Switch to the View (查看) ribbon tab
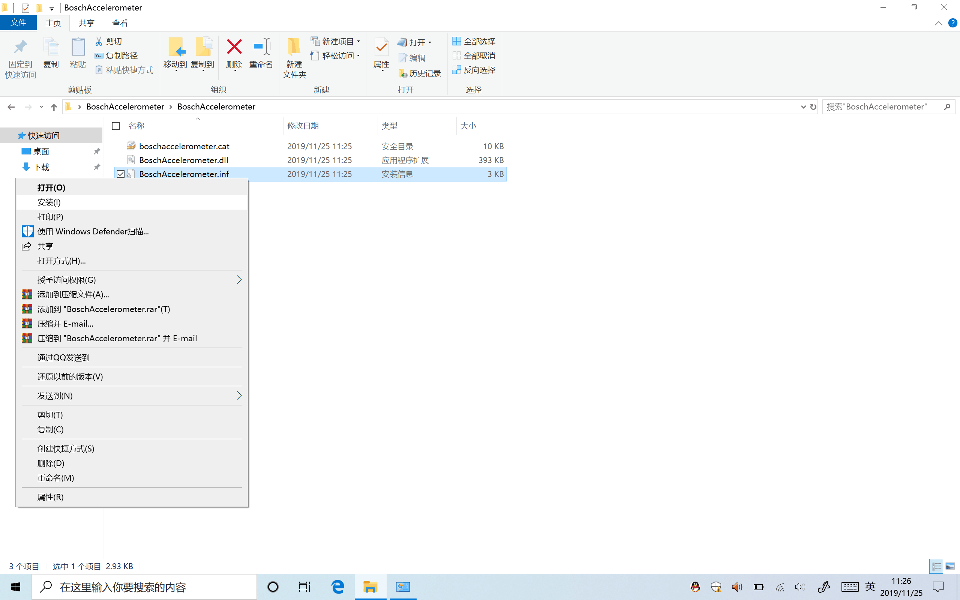Screen dimensions: 960x600 tap(119, 23)
